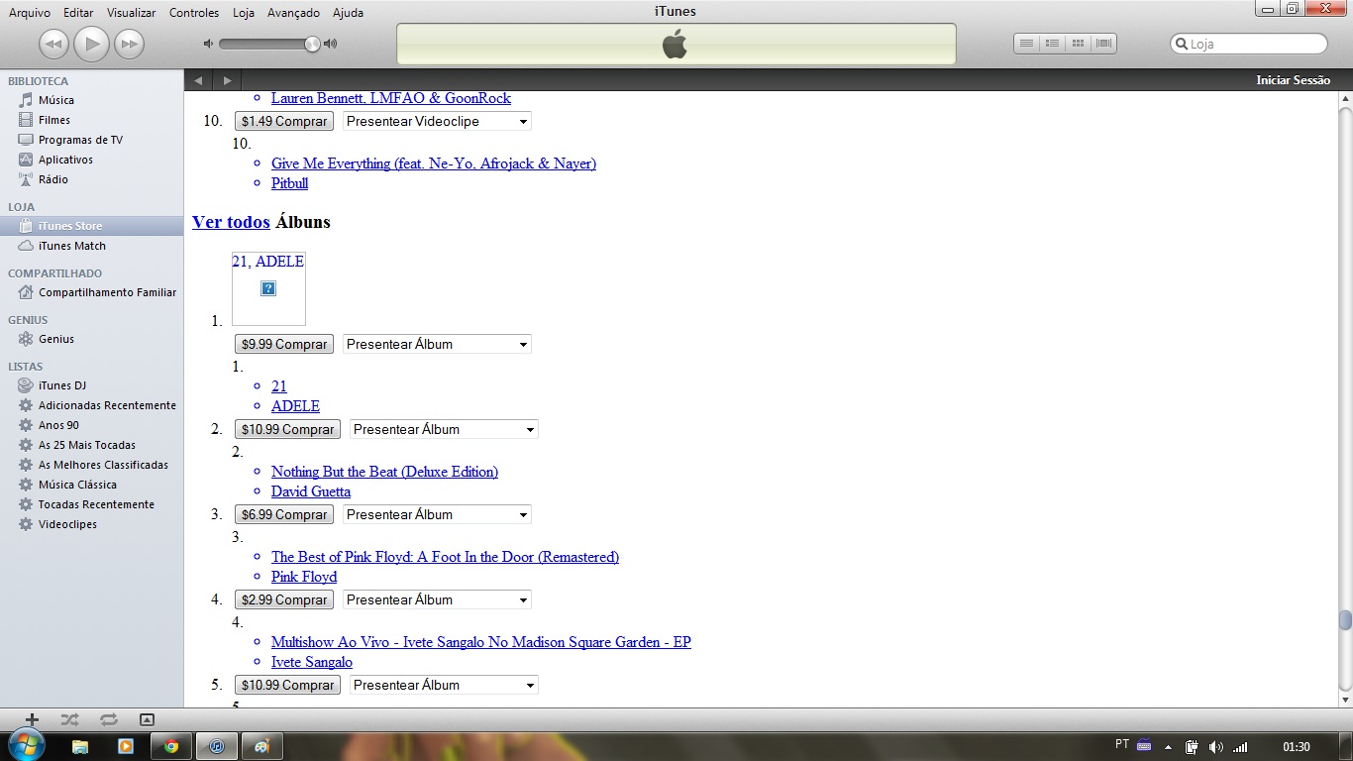The image size is (1353, 761).
Task: Open the Give Me Everything song link
Action: [434, 163]
